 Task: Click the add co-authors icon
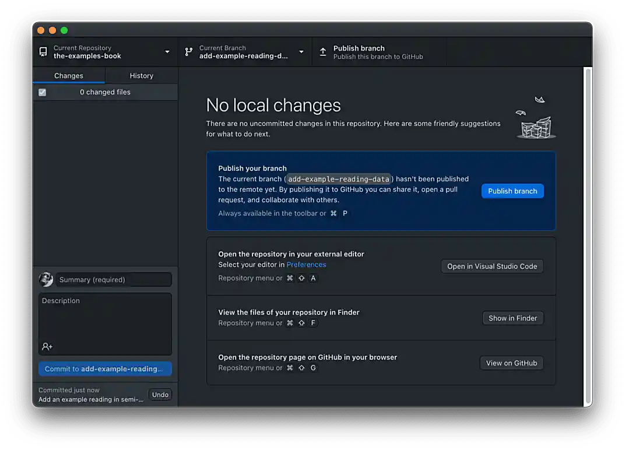[x=47, y=347]
